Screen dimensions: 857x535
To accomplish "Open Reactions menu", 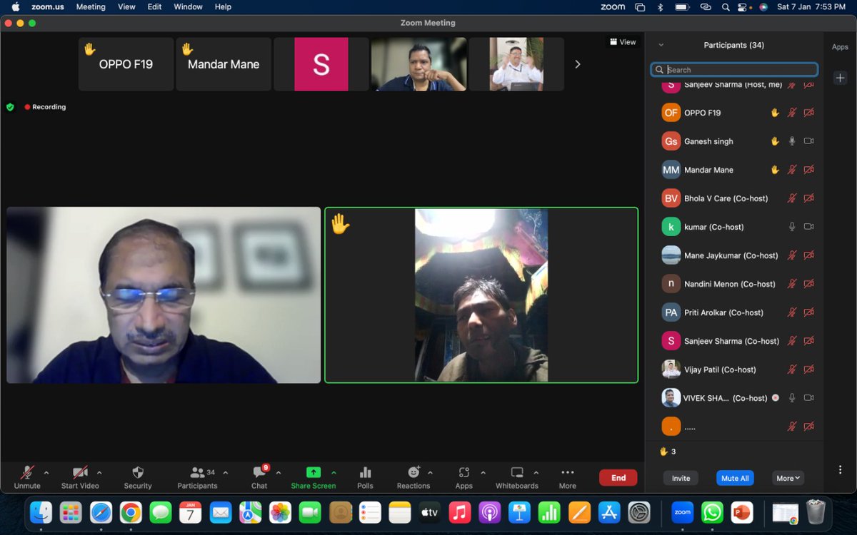I will click(414, 477).
